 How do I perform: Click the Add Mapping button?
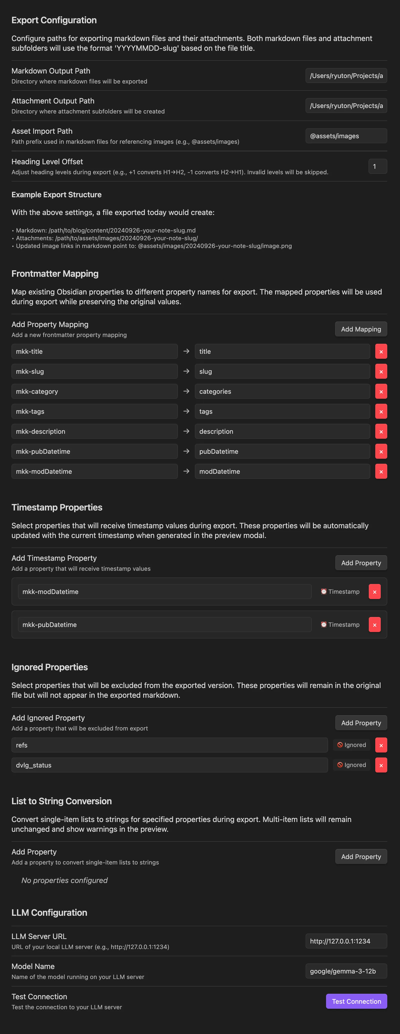361,329
